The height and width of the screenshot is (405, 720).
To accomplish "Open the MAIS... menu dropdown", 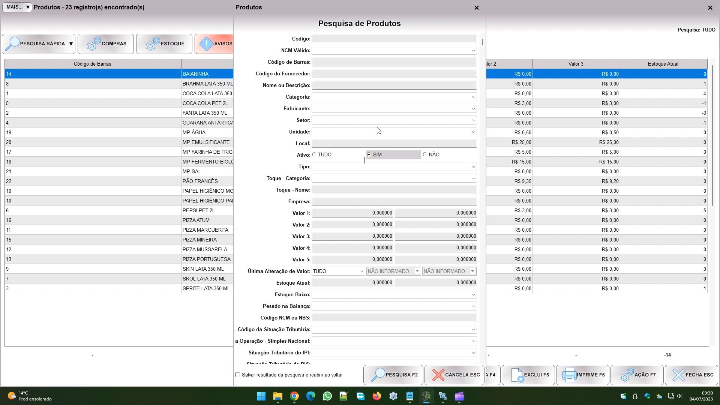I will tap(17, 7).
